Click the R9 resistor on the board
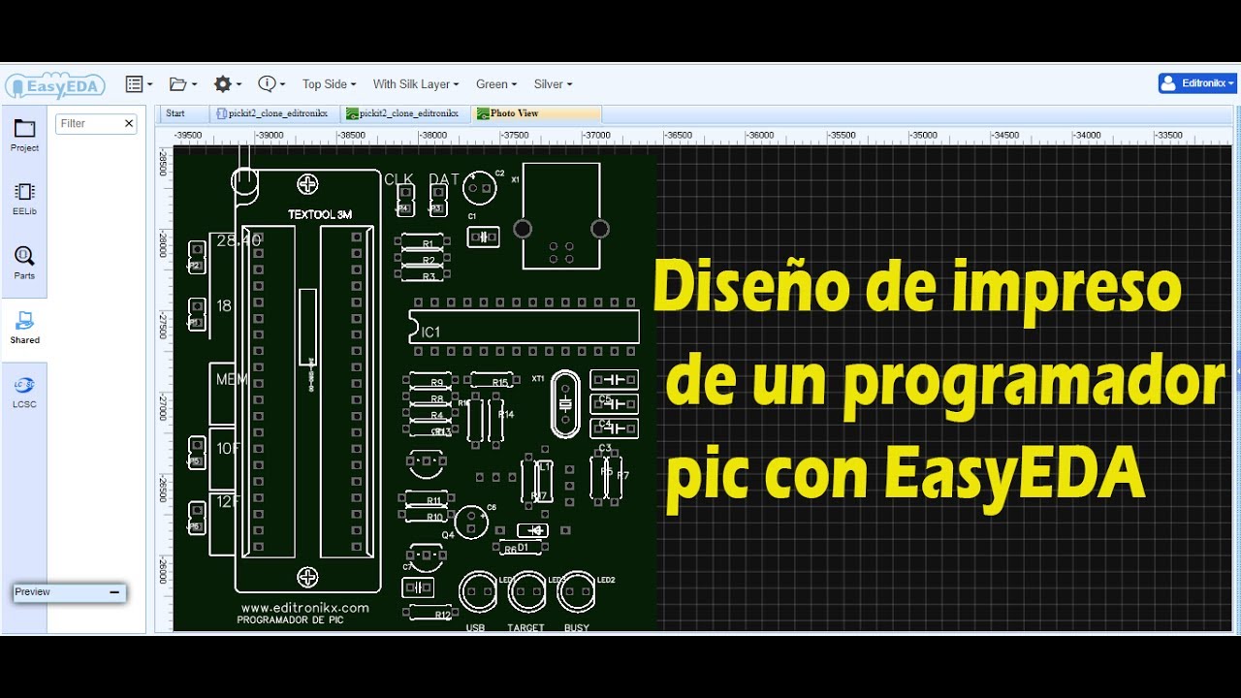The width and height of the screenshot is (1241, 698). (x=430, y=382)
